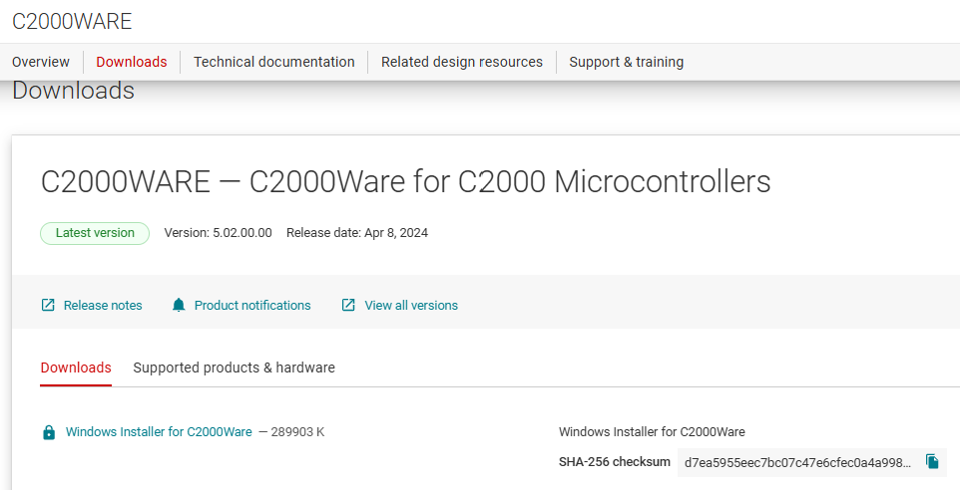Click lock icon beside Windows Installer
The image size is (960, 490).
pyautogui.click(x=48, y=432)
